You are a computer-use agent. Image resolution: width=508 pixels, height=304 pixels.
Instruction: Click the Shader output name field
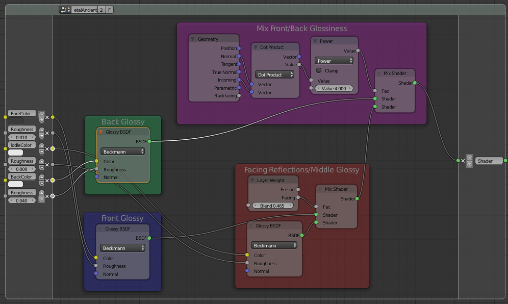click(489, 161)
